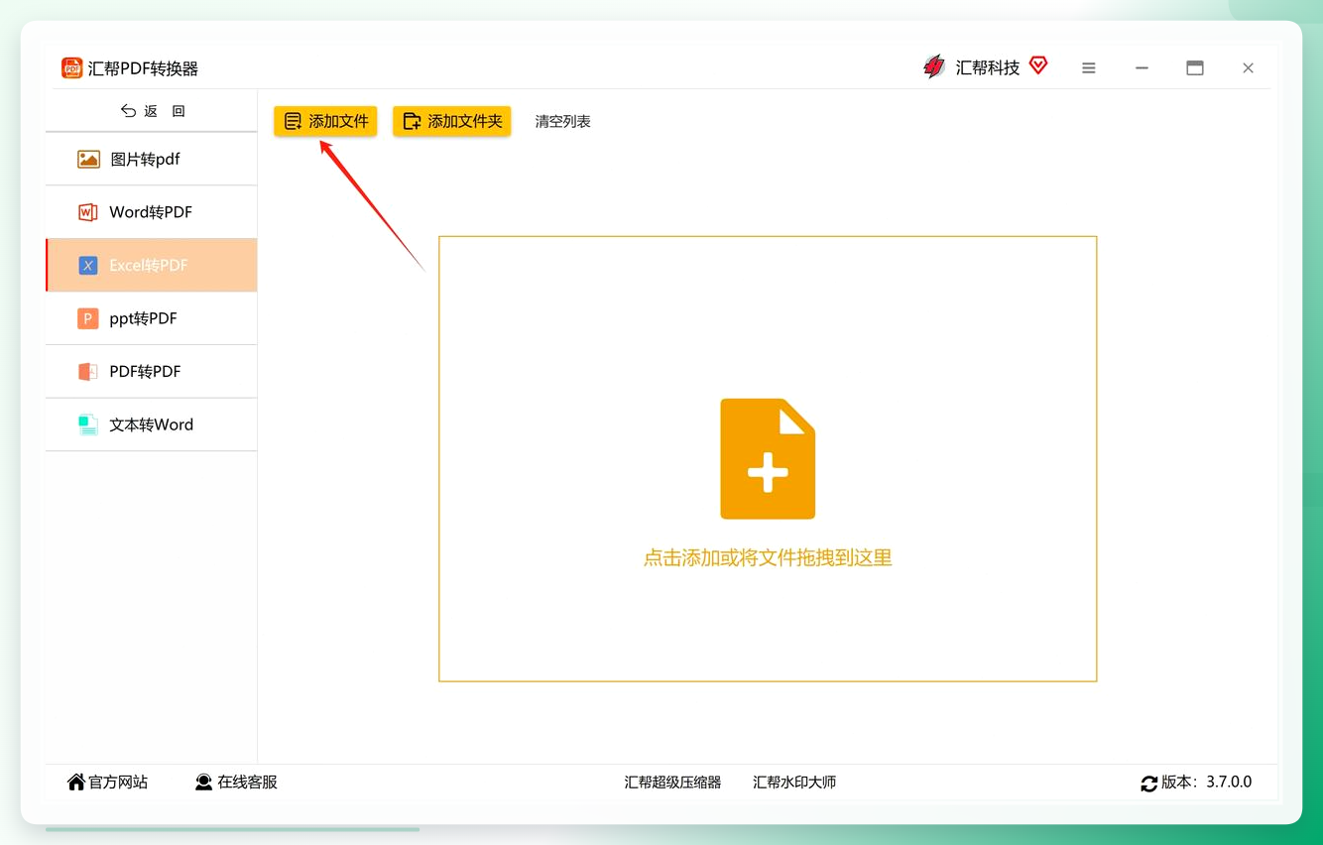Go back with the 返回 button

(152, 111)
